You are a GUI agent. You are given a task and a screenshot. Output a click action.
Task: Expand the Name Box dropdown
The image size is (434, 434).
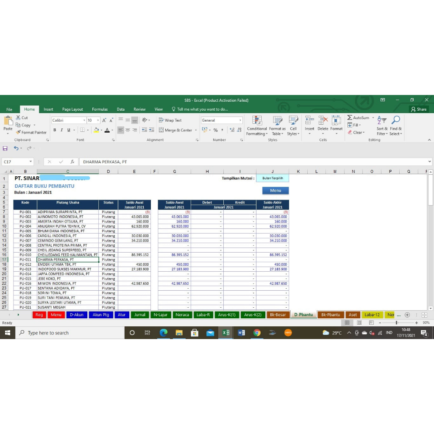(x=31, y=161)
